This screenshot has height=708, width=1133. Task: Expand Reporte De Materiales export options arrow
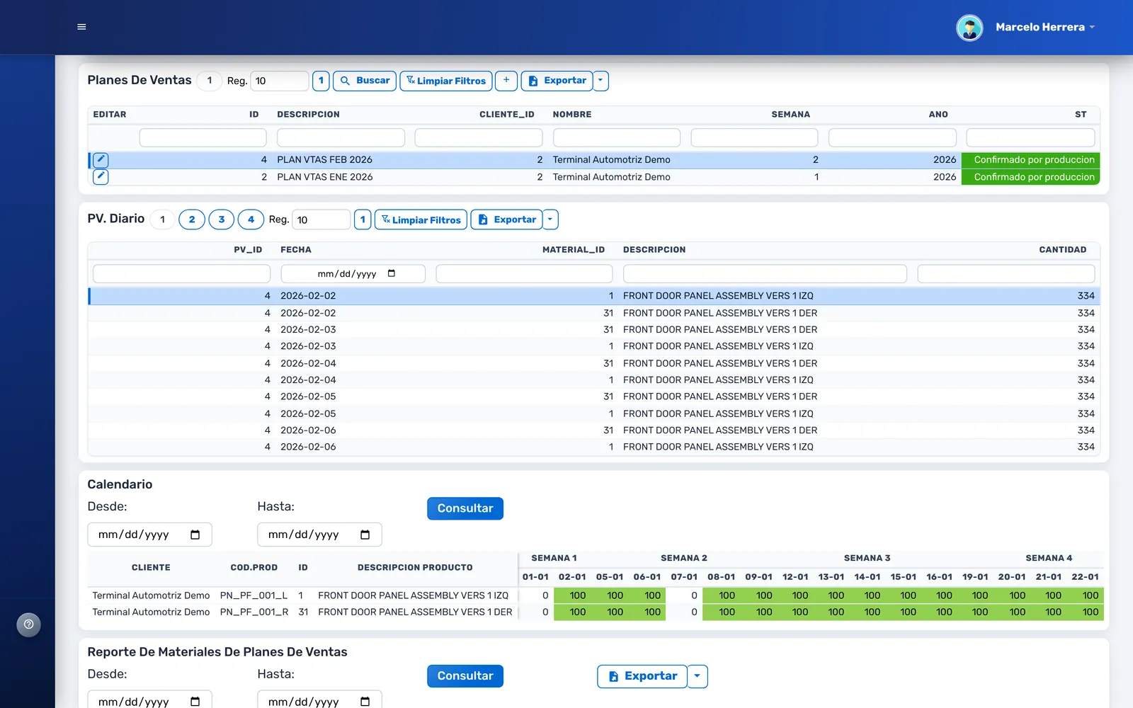[x=698, y=676]
